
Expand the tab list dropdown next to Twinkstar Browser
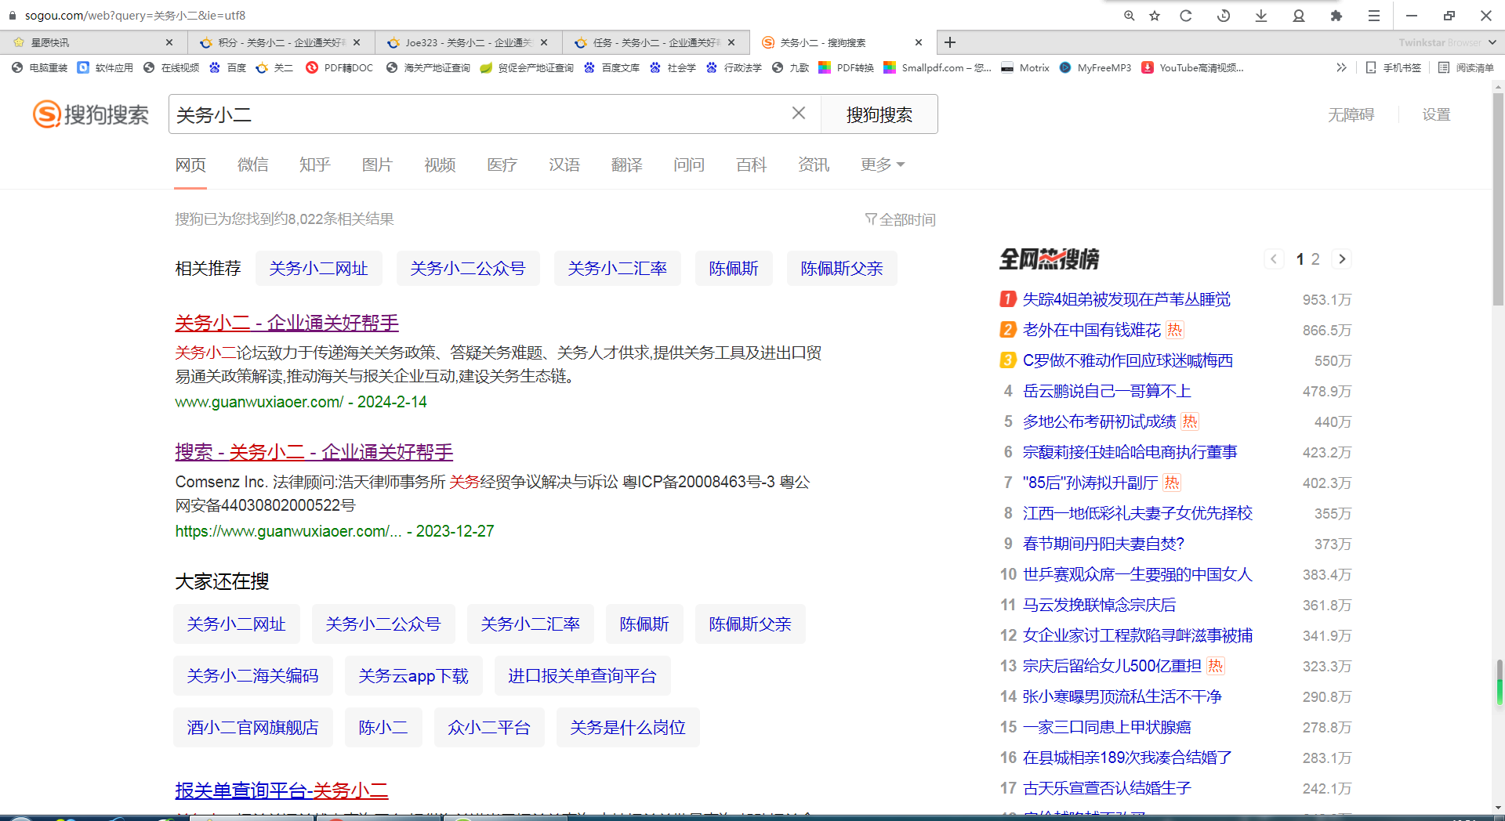coord(1492,42)
